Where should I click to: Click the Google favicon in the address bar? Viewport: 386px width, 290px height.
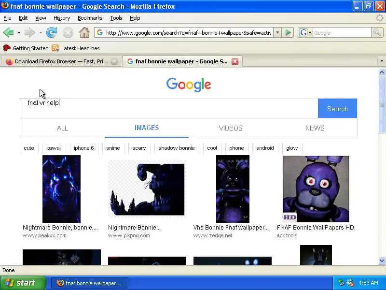tap(100, 32)
